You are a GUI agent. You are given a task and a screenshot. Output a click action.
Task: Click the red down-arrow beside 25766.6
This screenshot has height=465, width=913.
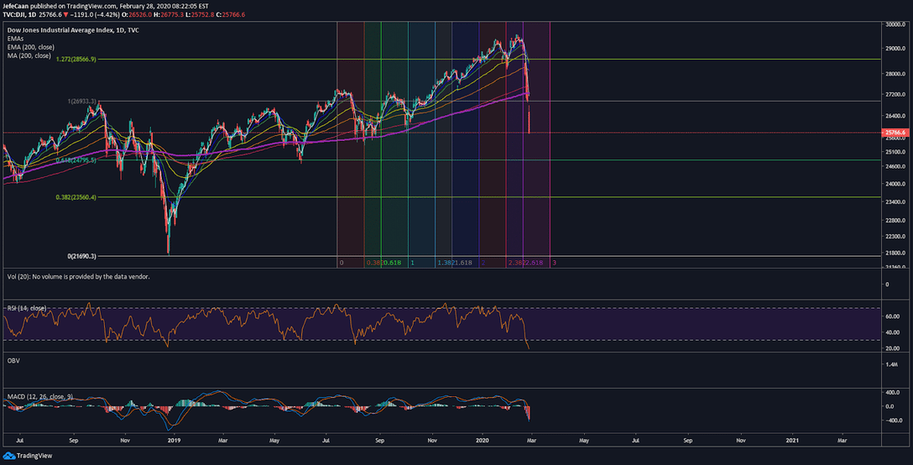(x=65, y=14)
